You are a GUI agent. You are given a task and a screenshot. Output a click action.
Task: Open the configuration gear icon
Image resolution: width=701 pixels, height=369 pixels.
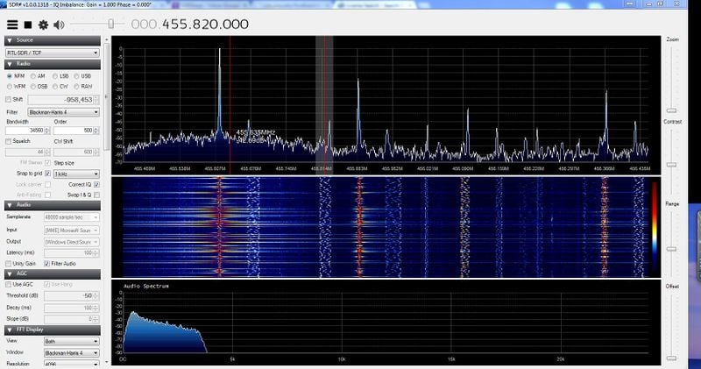(43, 25)
